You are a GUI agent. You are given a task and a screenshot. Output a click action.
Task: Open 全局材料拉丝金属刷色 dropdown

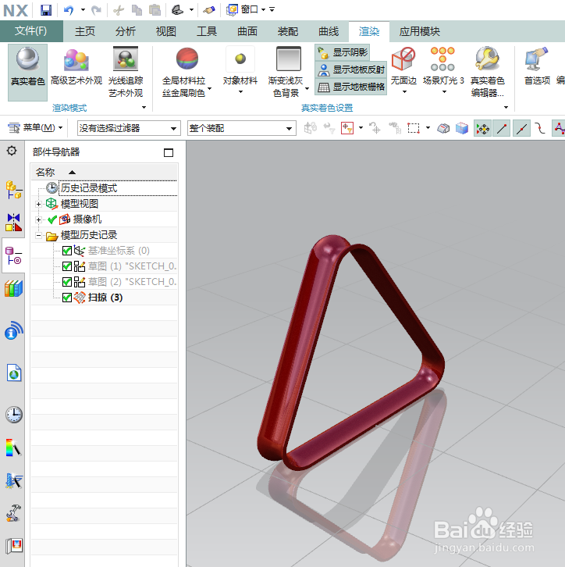click(209, 88)
